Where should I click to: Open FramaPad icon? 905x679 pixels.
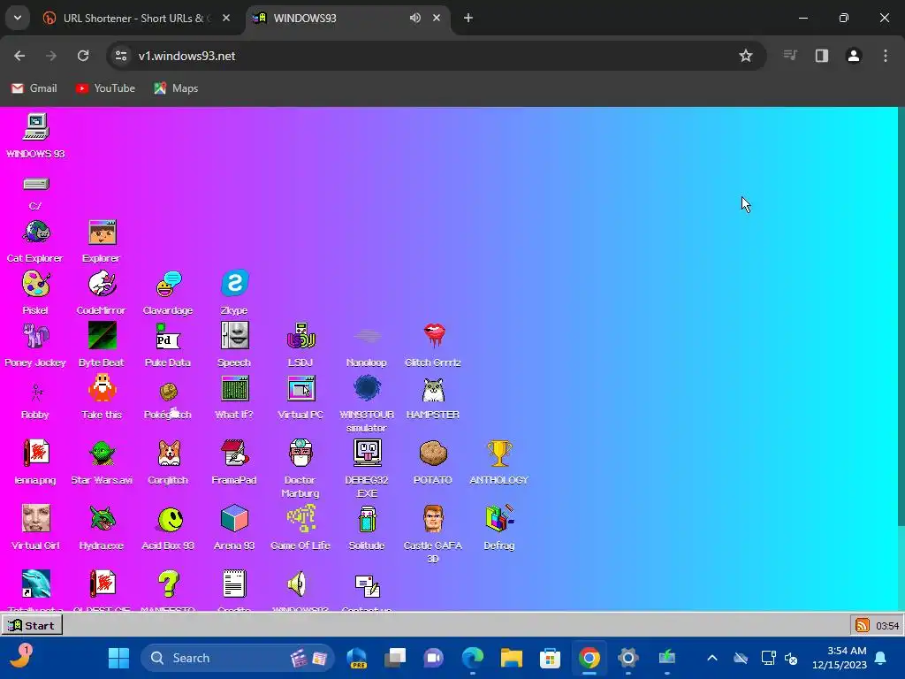point(234,454)
